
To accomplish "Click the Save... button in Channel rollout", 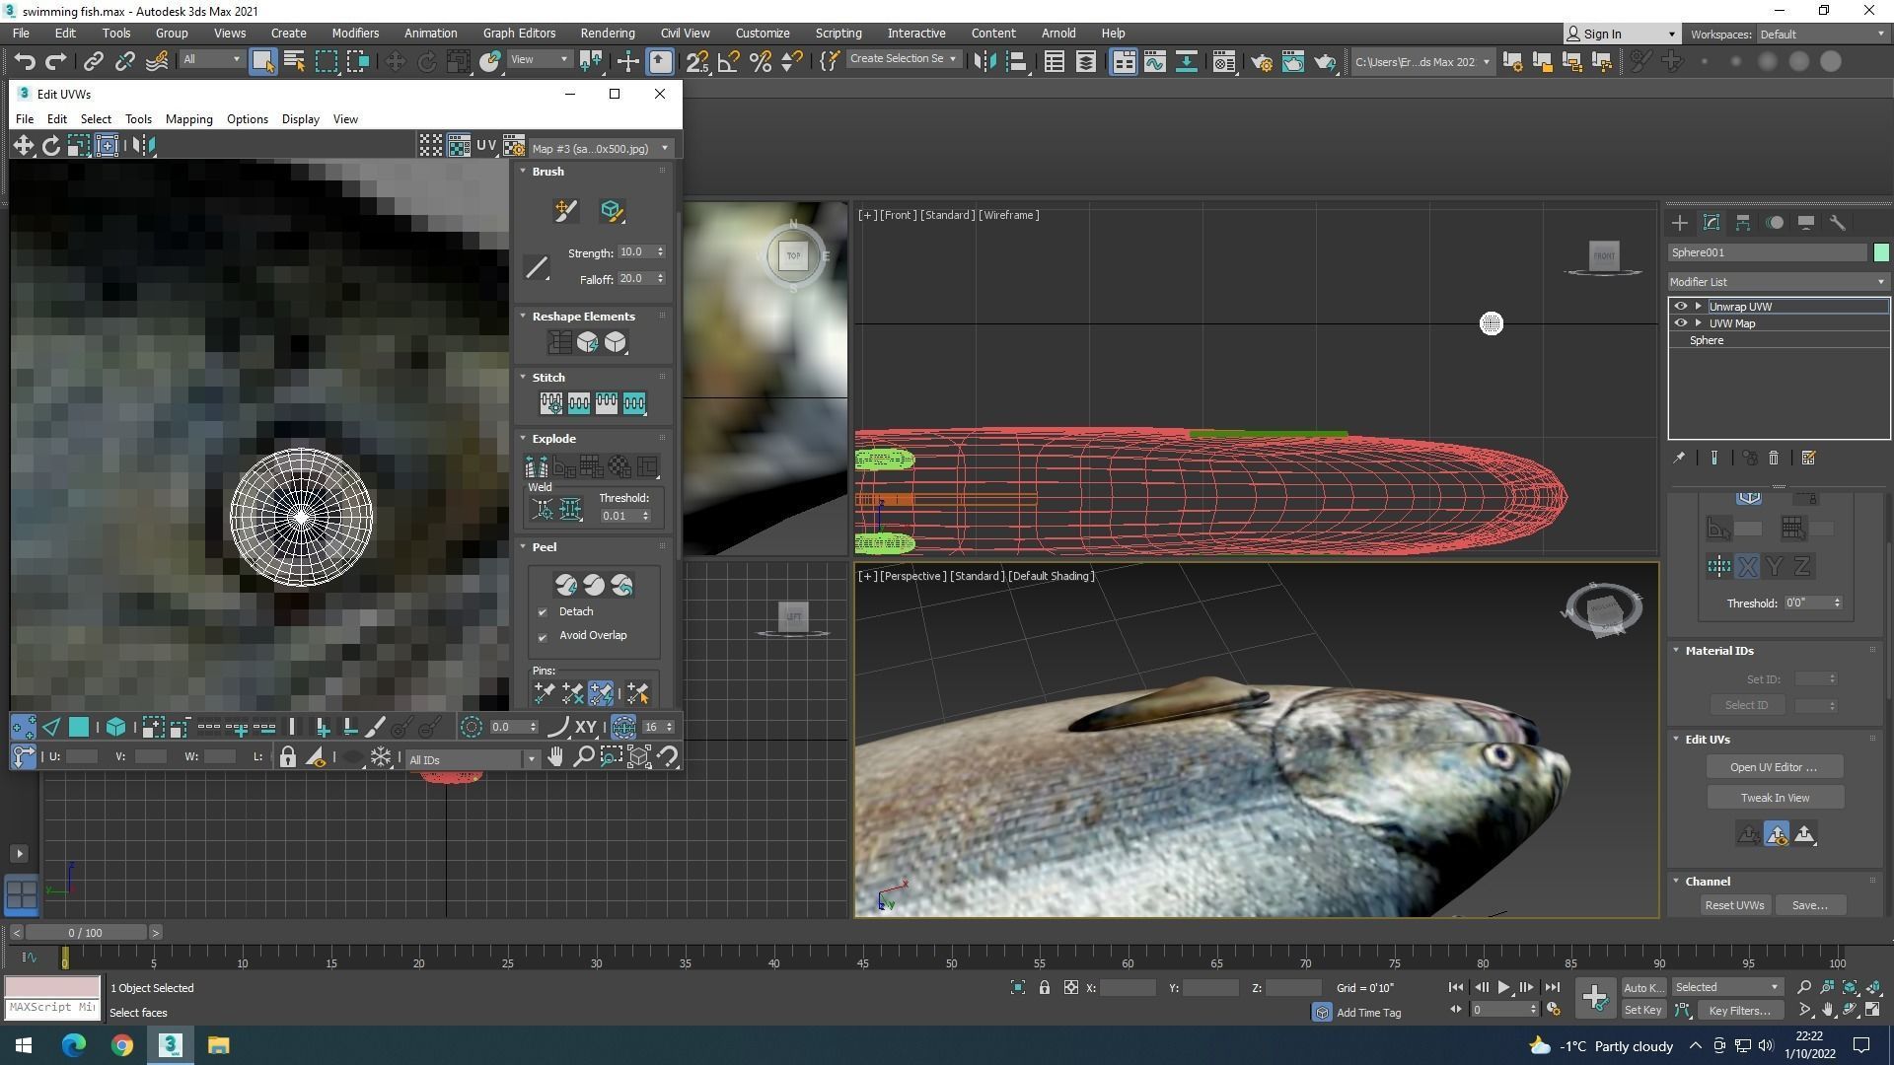I will tap(1809, 905).
